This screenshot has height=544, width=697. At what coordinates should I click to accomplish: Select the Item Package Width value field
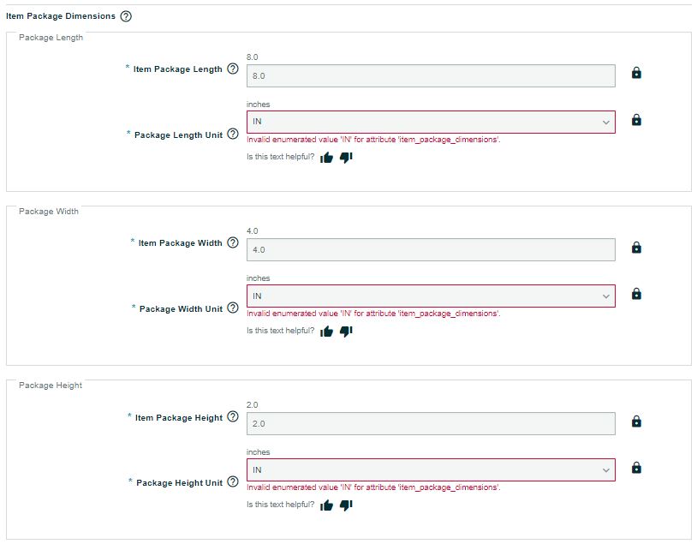(x=428, y=248)
